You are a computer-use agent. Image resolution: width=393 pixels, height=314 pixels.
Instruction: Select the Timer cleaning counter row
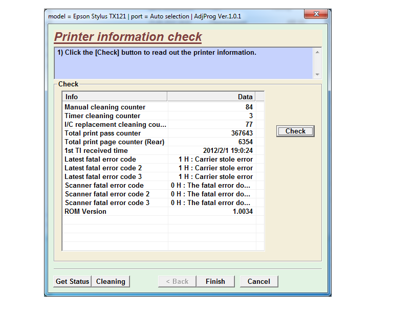coord(102,116)
